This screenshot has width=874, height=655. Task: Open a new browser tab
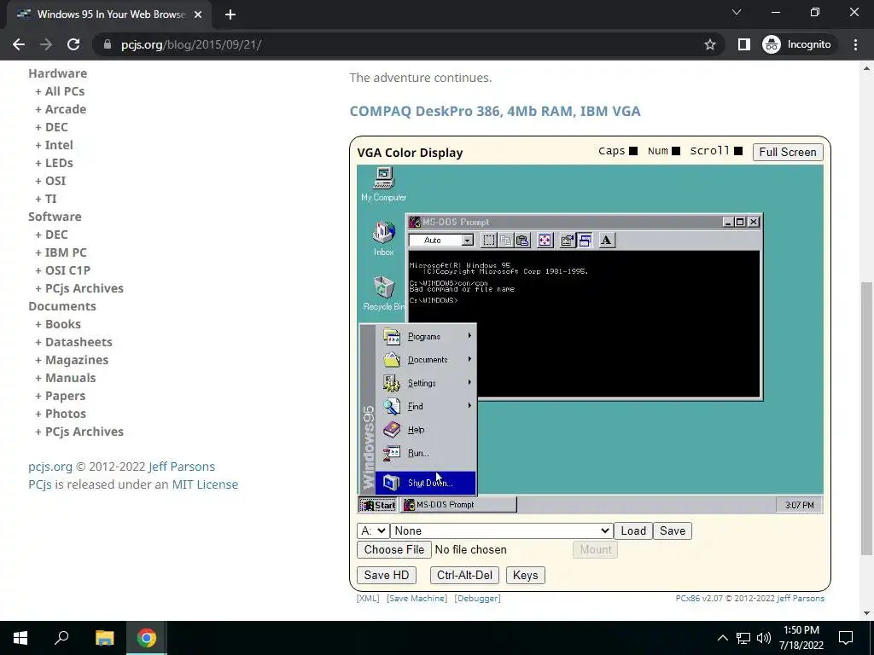tap(230, 14)
